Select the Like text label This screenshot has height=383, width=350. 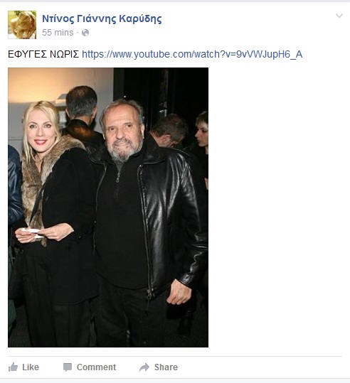pos(31,367)
